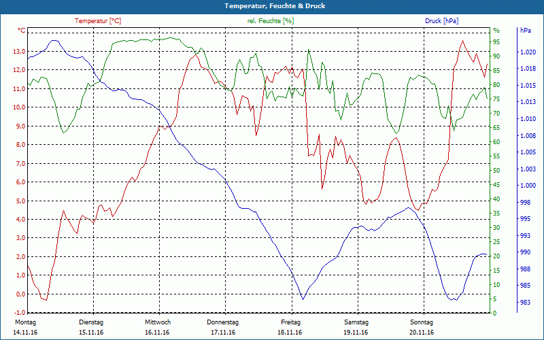Image resolution: width=544 pixels, height=340 pixels.
Task: Click pressure axis value "1.010"
Action: [528, 118]
